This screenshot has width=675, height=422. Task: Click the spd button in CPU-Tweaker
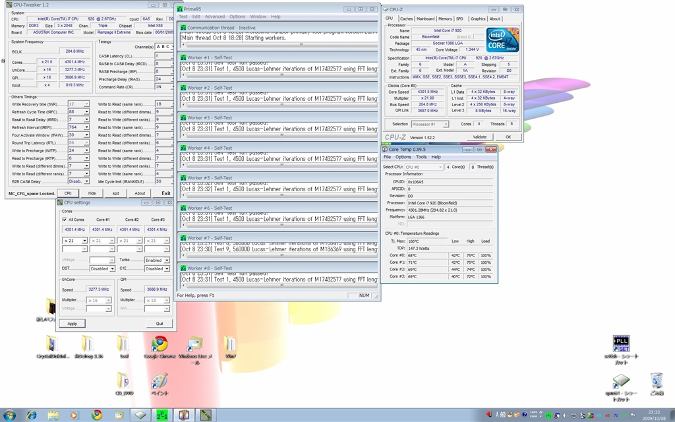point(115,193)
